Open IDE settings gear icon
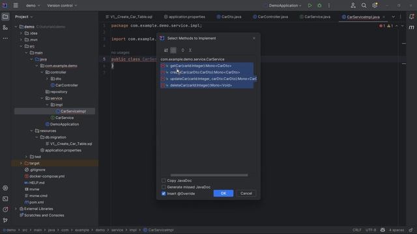 click(375, 6)
